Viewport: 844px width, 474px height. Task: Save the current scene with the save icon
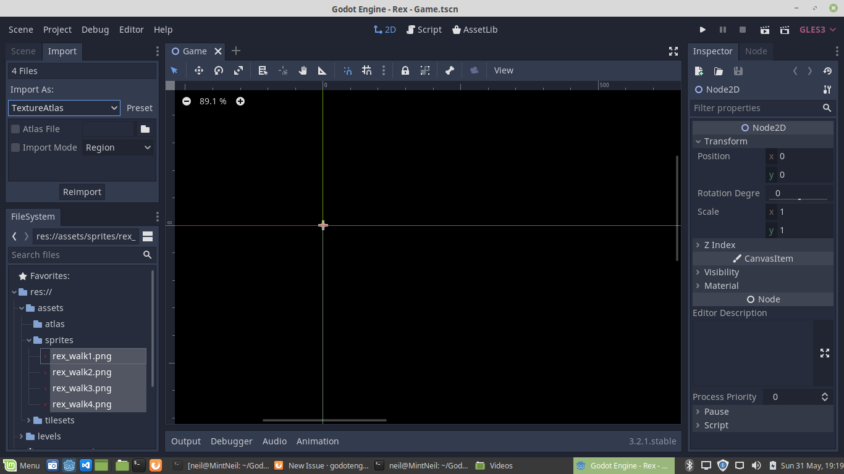pyautogui.click(x=738, y=71)
